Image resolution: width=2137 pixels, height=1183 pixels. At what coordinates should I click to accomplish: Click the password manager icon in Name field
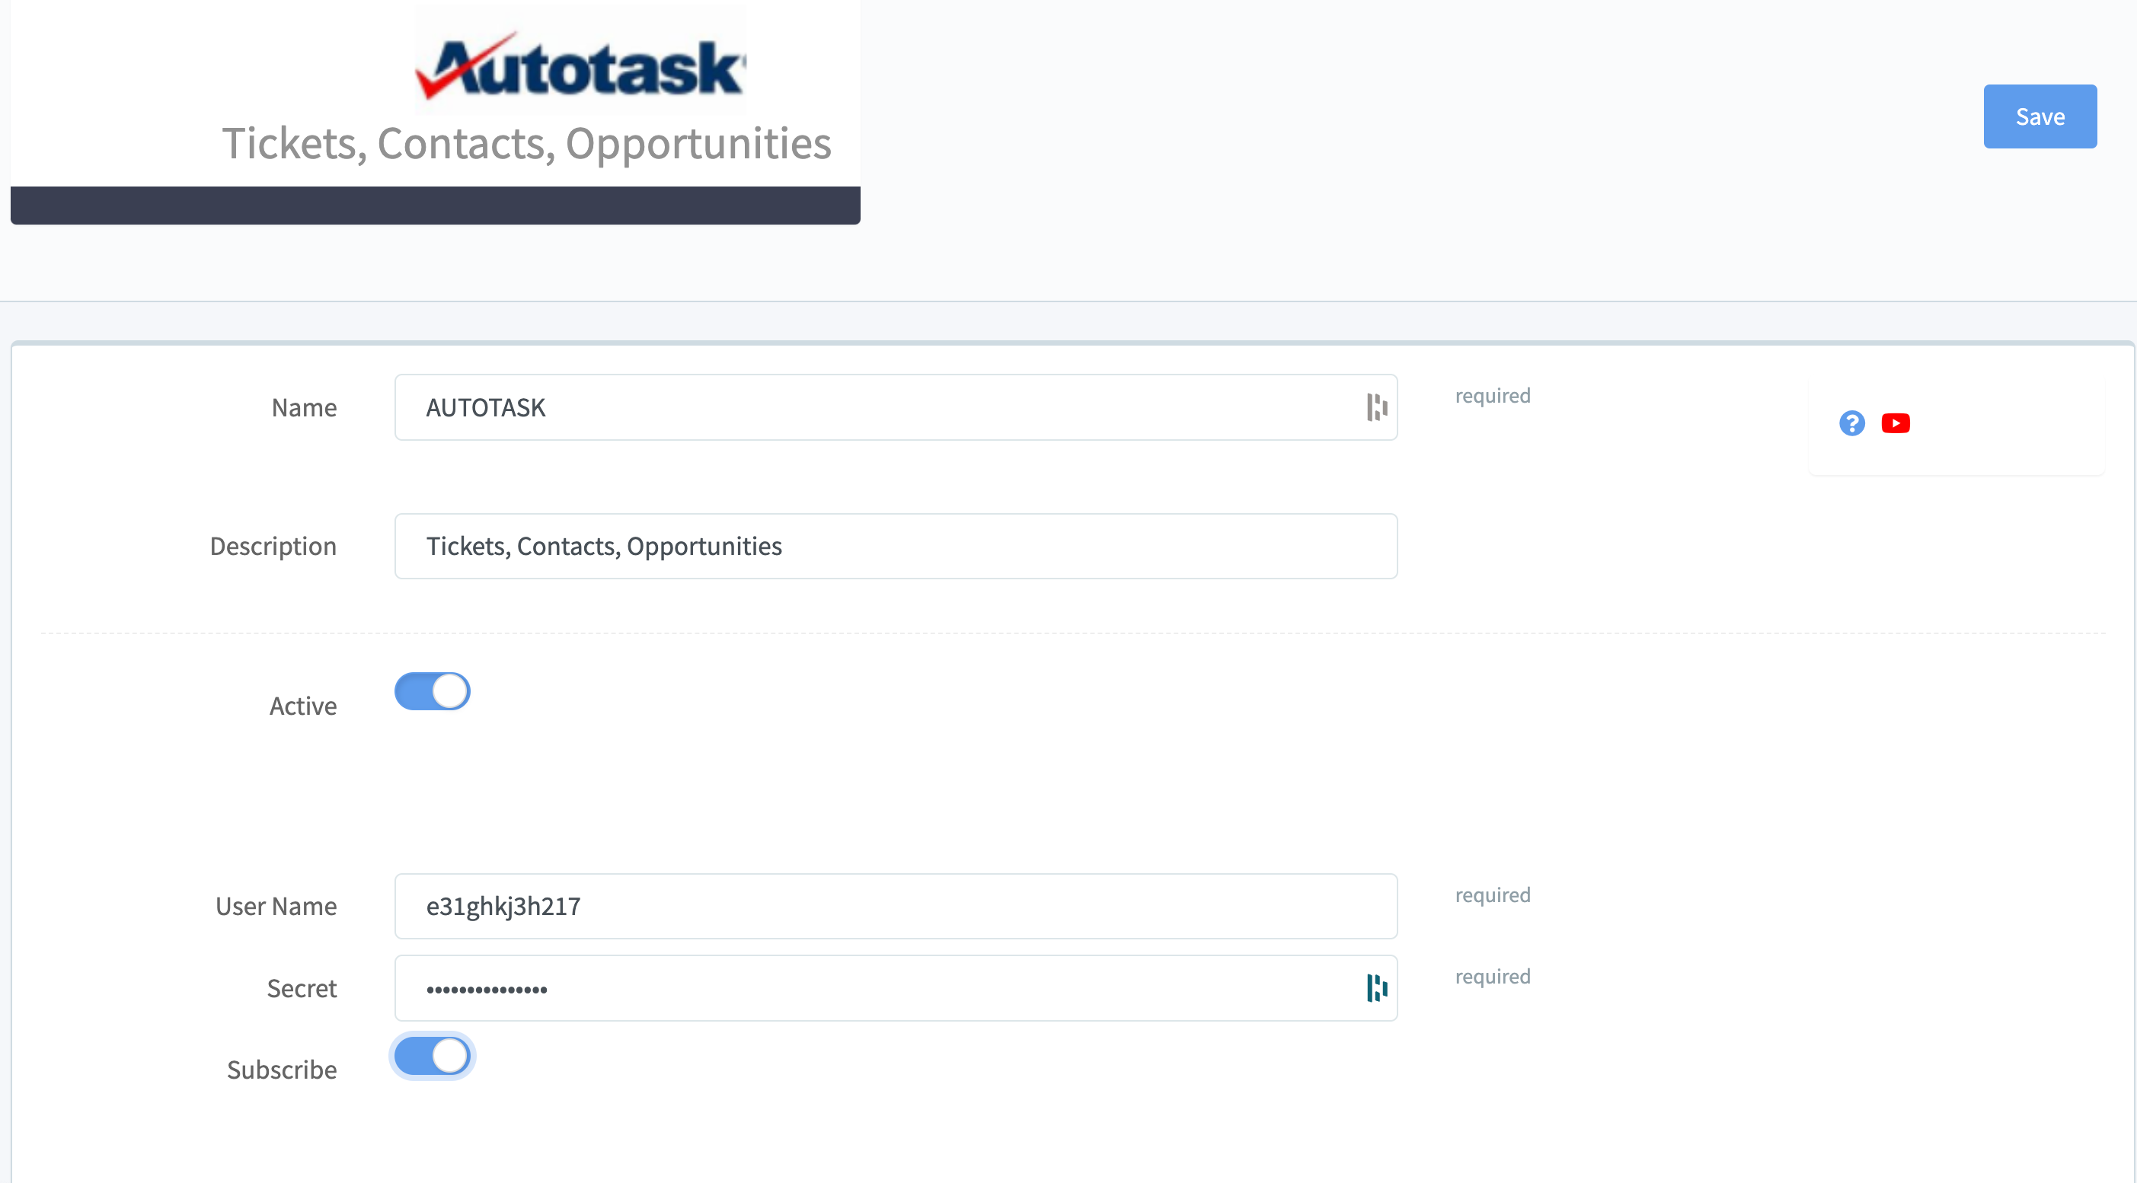tap(1376, 407)
